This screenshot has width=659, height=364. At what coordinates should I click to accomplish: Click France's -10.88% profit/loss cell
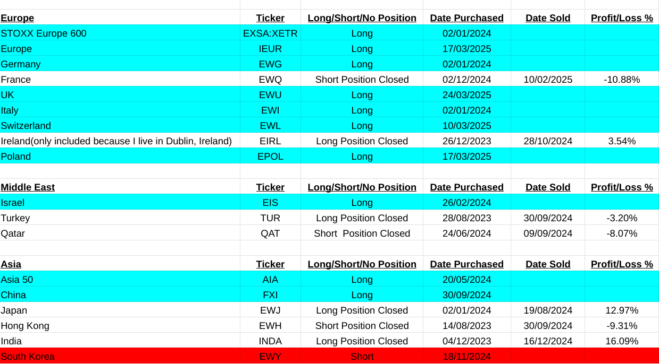click(622, 80)
